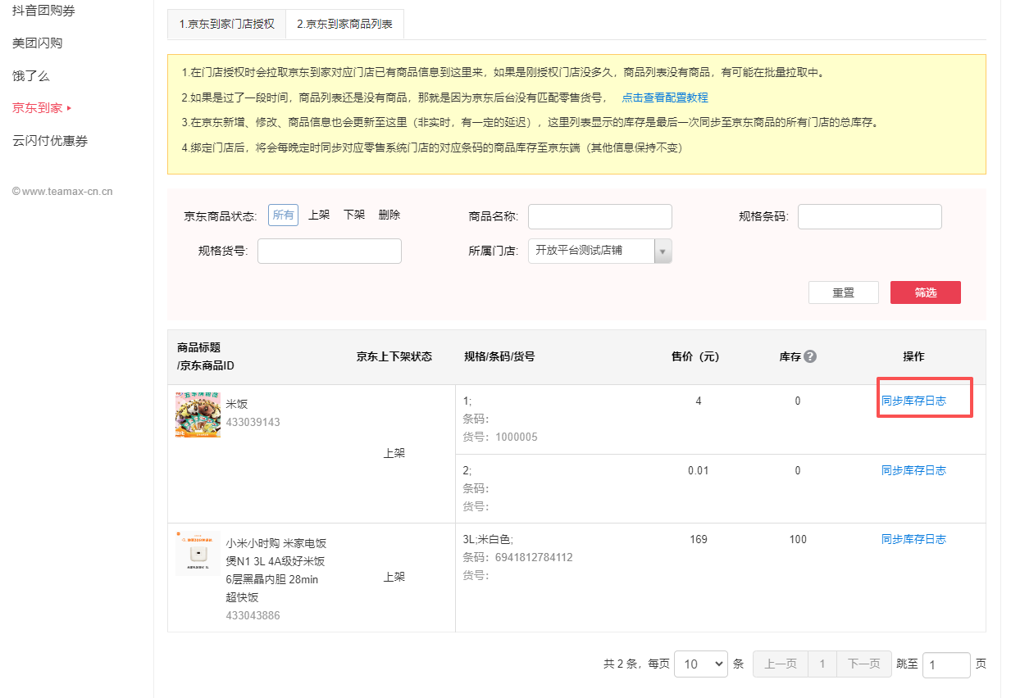Filter by 删除 status
This screenshot has height=698, width=1011.
[x=389, y=215]
